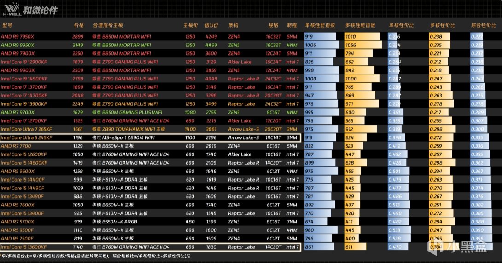Select the 多核性能指数 column header
Screen dimensions: 502x263
point(360,25)
